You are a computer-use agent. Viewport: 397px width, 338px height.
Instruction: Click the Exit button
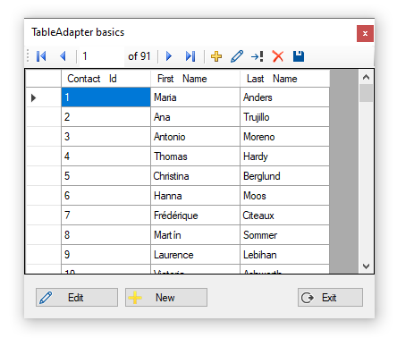330,297
